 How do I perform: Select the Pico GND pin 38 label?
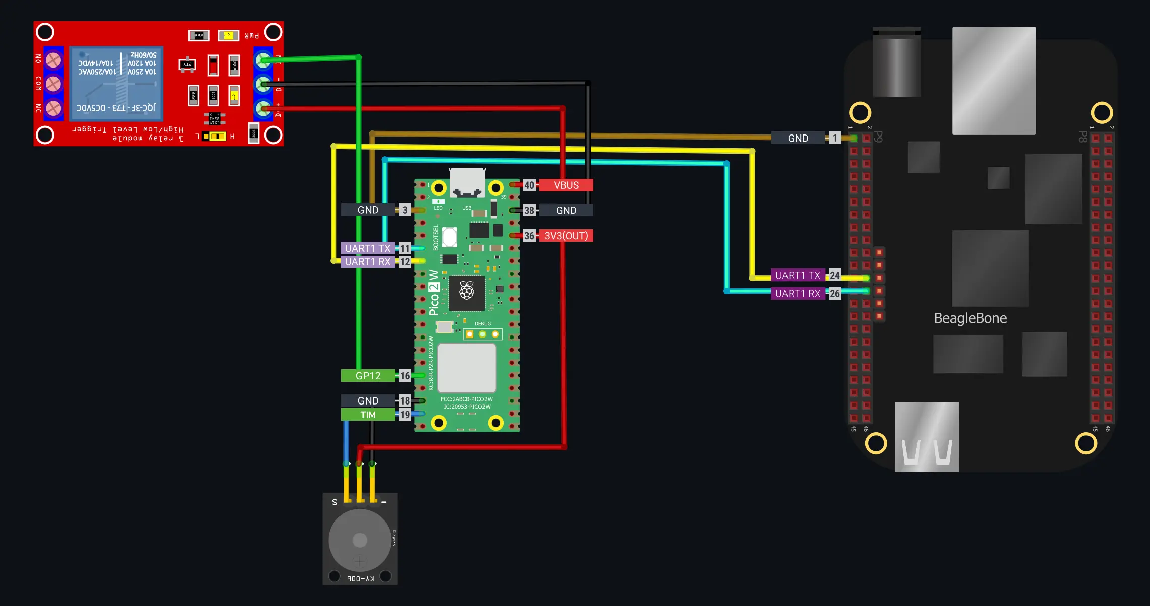point(566,211)
